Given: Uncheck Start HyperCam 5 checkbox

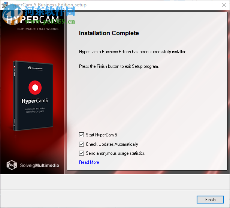Looking at the screenshot, I should (81, 135).
